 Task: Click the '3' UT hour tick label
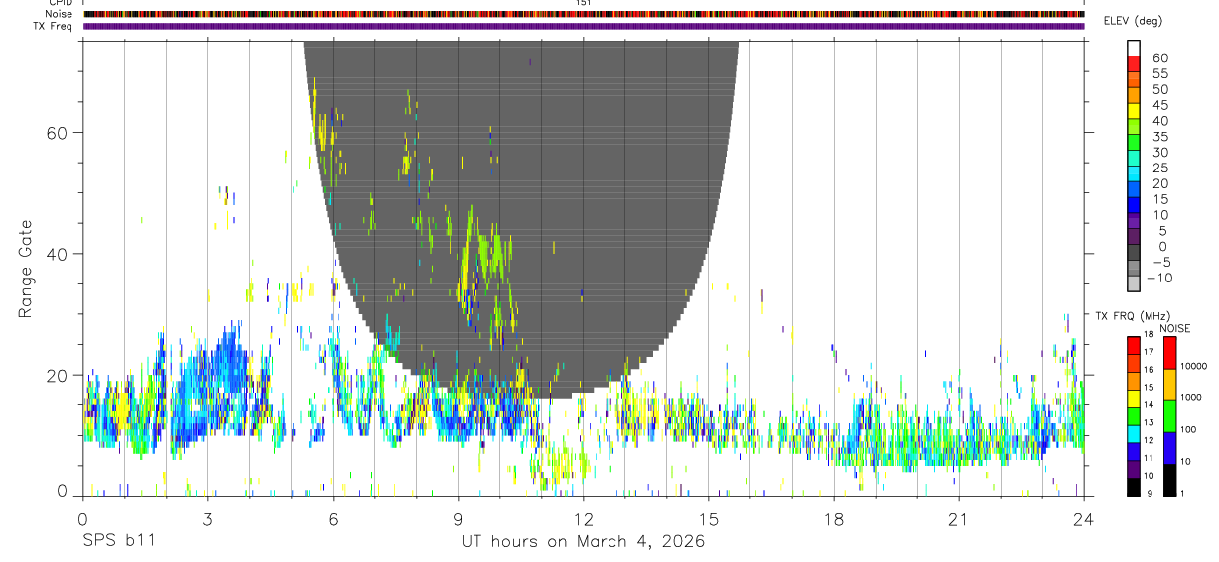coord(207,519)
